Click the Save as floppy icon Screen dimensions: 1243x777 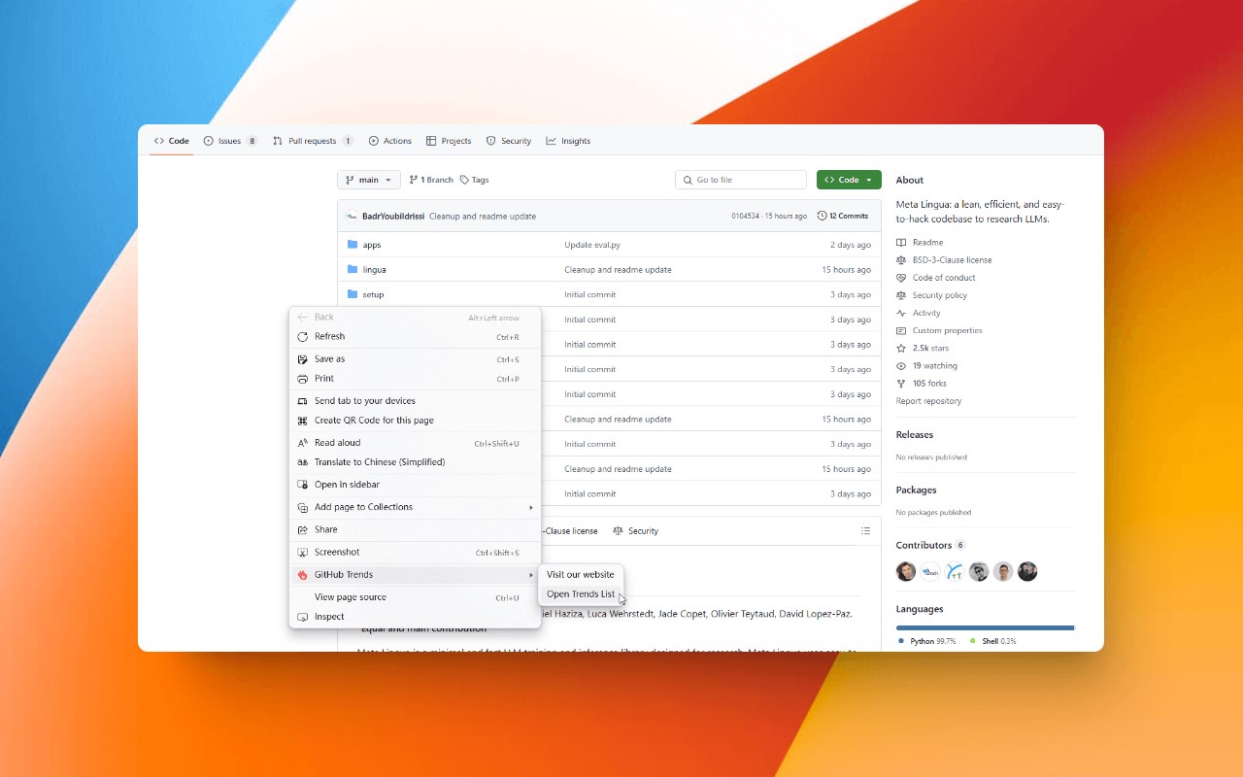tap(302, 358)
